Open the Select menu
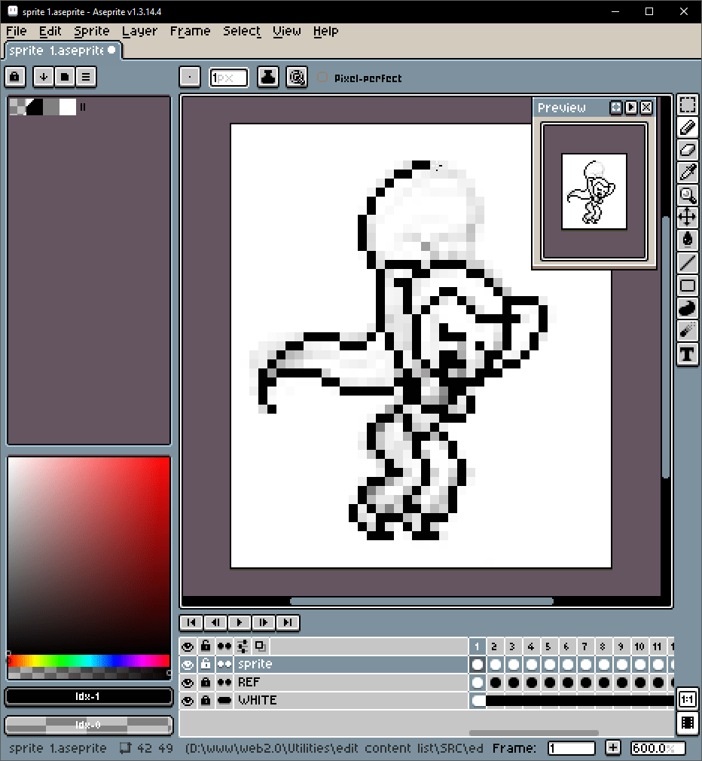 [x=242, y=31]
